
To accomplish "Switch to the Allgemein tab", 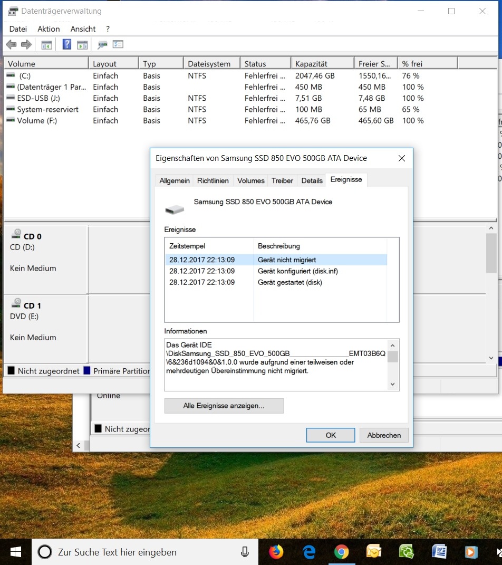I will coord(175,180).
